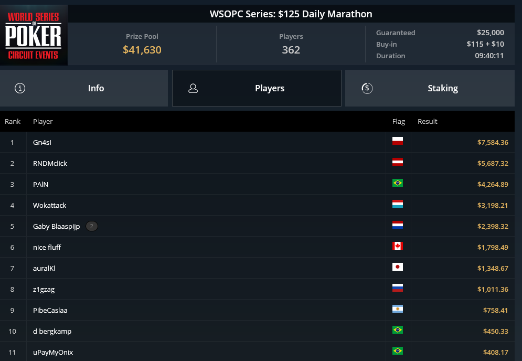Open Wokattack player entry

coord(50,205)
